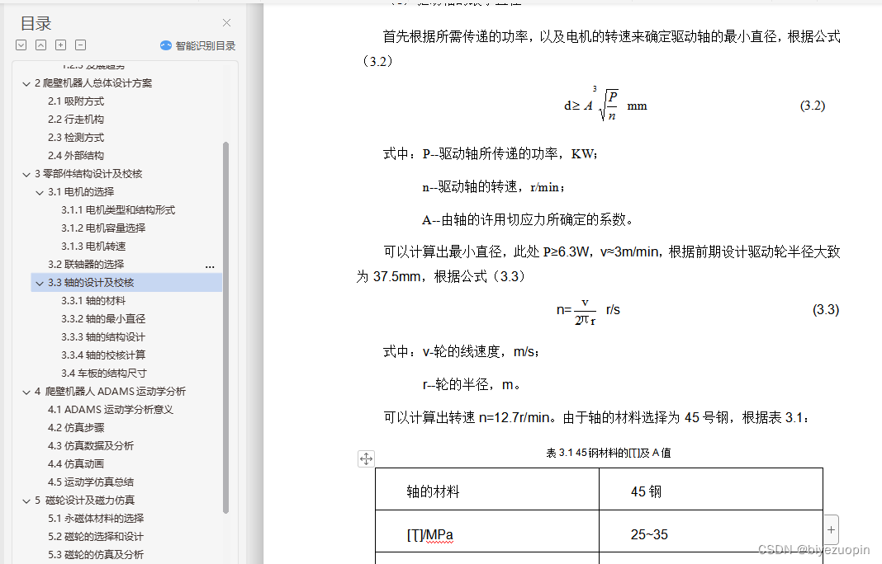882x564 pixels.
Task: Click the line 'n--驱动轴的转速，r/min；'
Action: [x=493, y=187]
